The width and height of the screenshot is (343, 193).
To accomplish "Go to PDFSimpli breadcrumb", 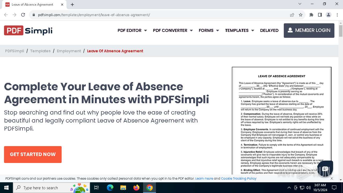I will click(x=14, y=51).
